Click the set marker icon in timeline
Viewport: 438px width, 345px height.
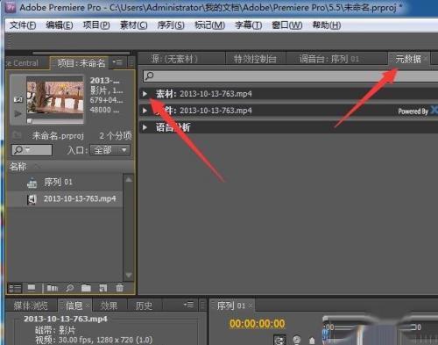point(312,341)
